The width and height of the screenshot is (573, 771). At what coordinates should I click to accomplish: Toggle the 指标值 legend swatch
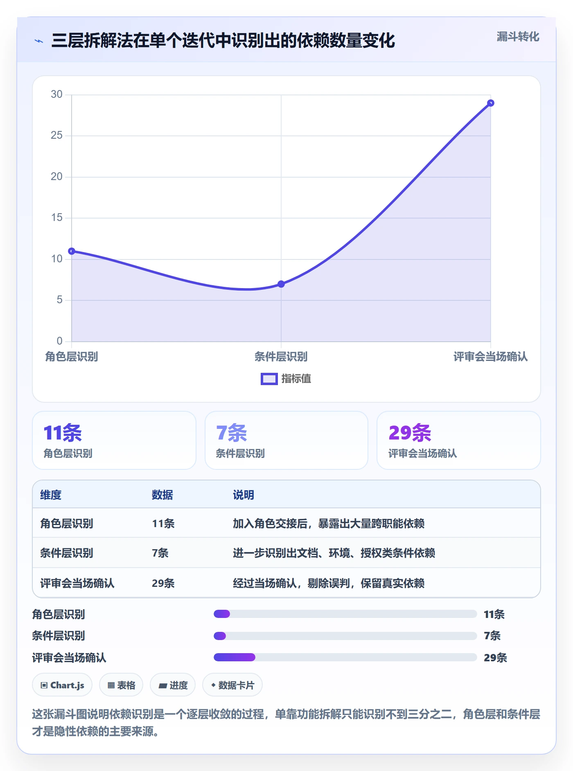pyautogui.click(x=269, y=379)
